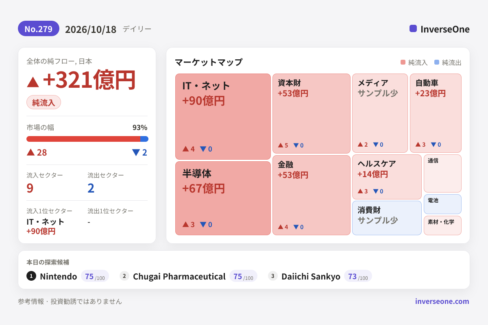This screenshot has width=488, height=325.
Task: Click the InverseOne purple square logo
Action: point(413,28)
